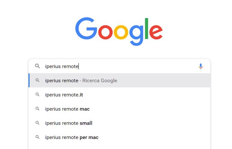
Task: Pick the 'iperius remote mac' suggestion
Action: click(x=67, y=109)
